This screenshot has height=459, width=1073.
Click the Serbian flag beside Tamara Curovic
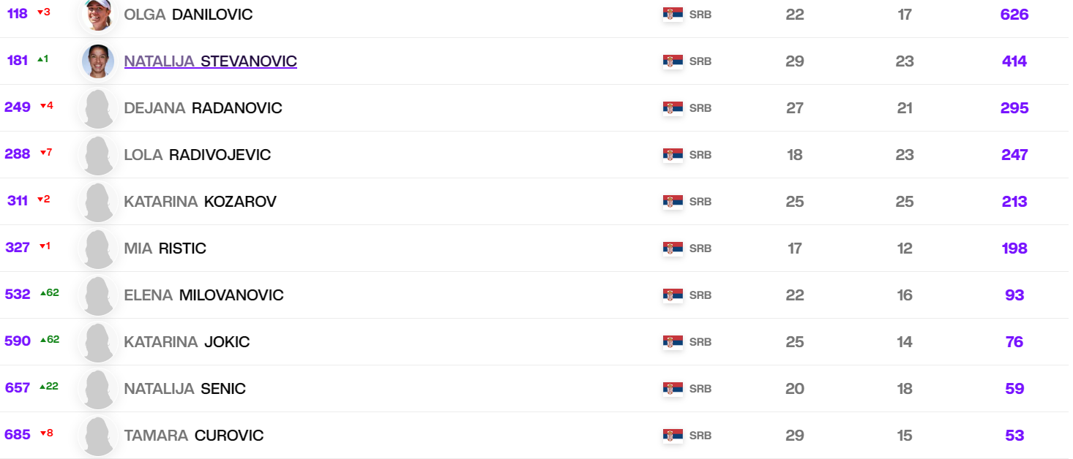click(x=673, y=436)
